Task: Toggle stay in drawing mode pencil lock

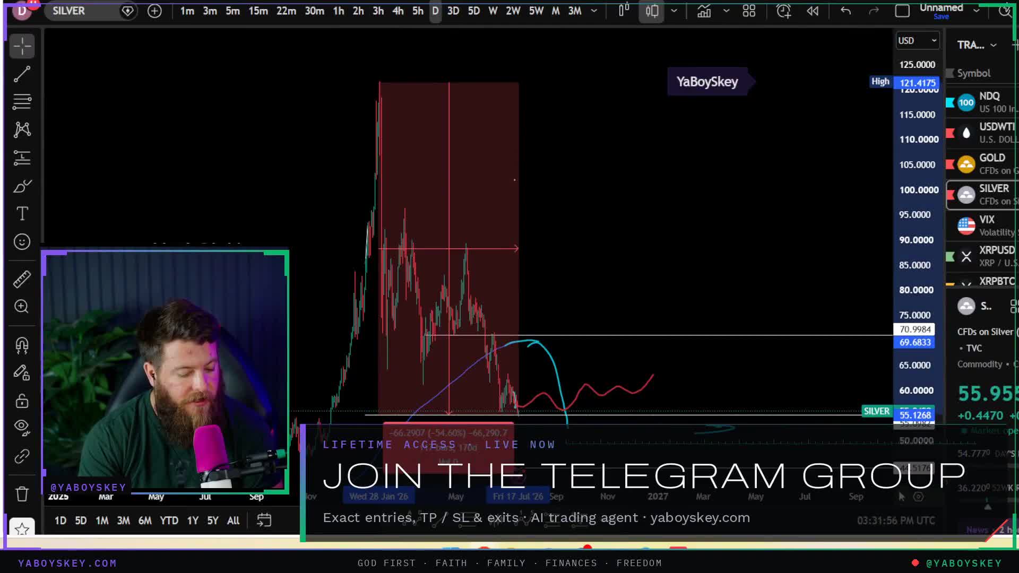Action: tap(22, 373)
